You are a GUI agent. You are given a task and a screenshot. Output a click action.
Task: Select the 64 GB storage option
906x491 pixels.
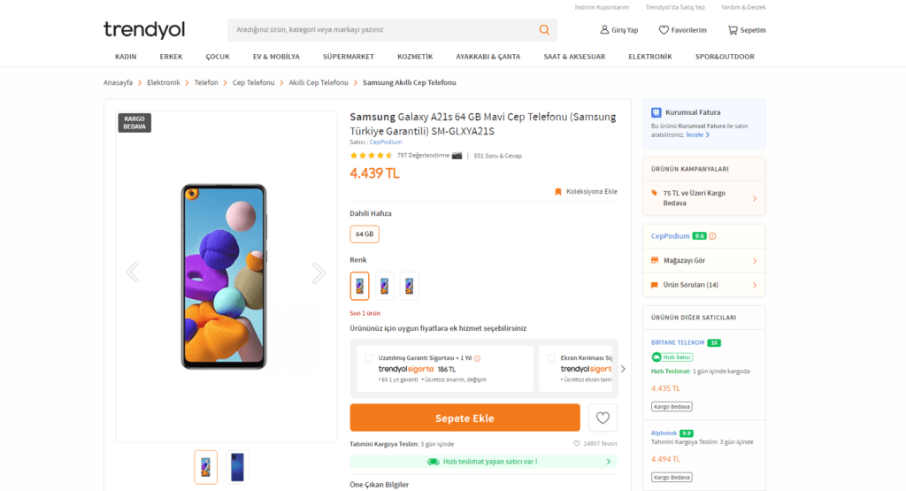(x=365, y=234)
